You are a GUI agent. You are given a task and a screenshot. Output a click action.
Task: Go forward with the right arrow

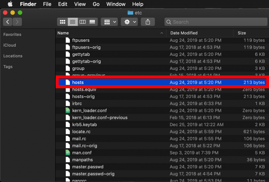(17, 22)
